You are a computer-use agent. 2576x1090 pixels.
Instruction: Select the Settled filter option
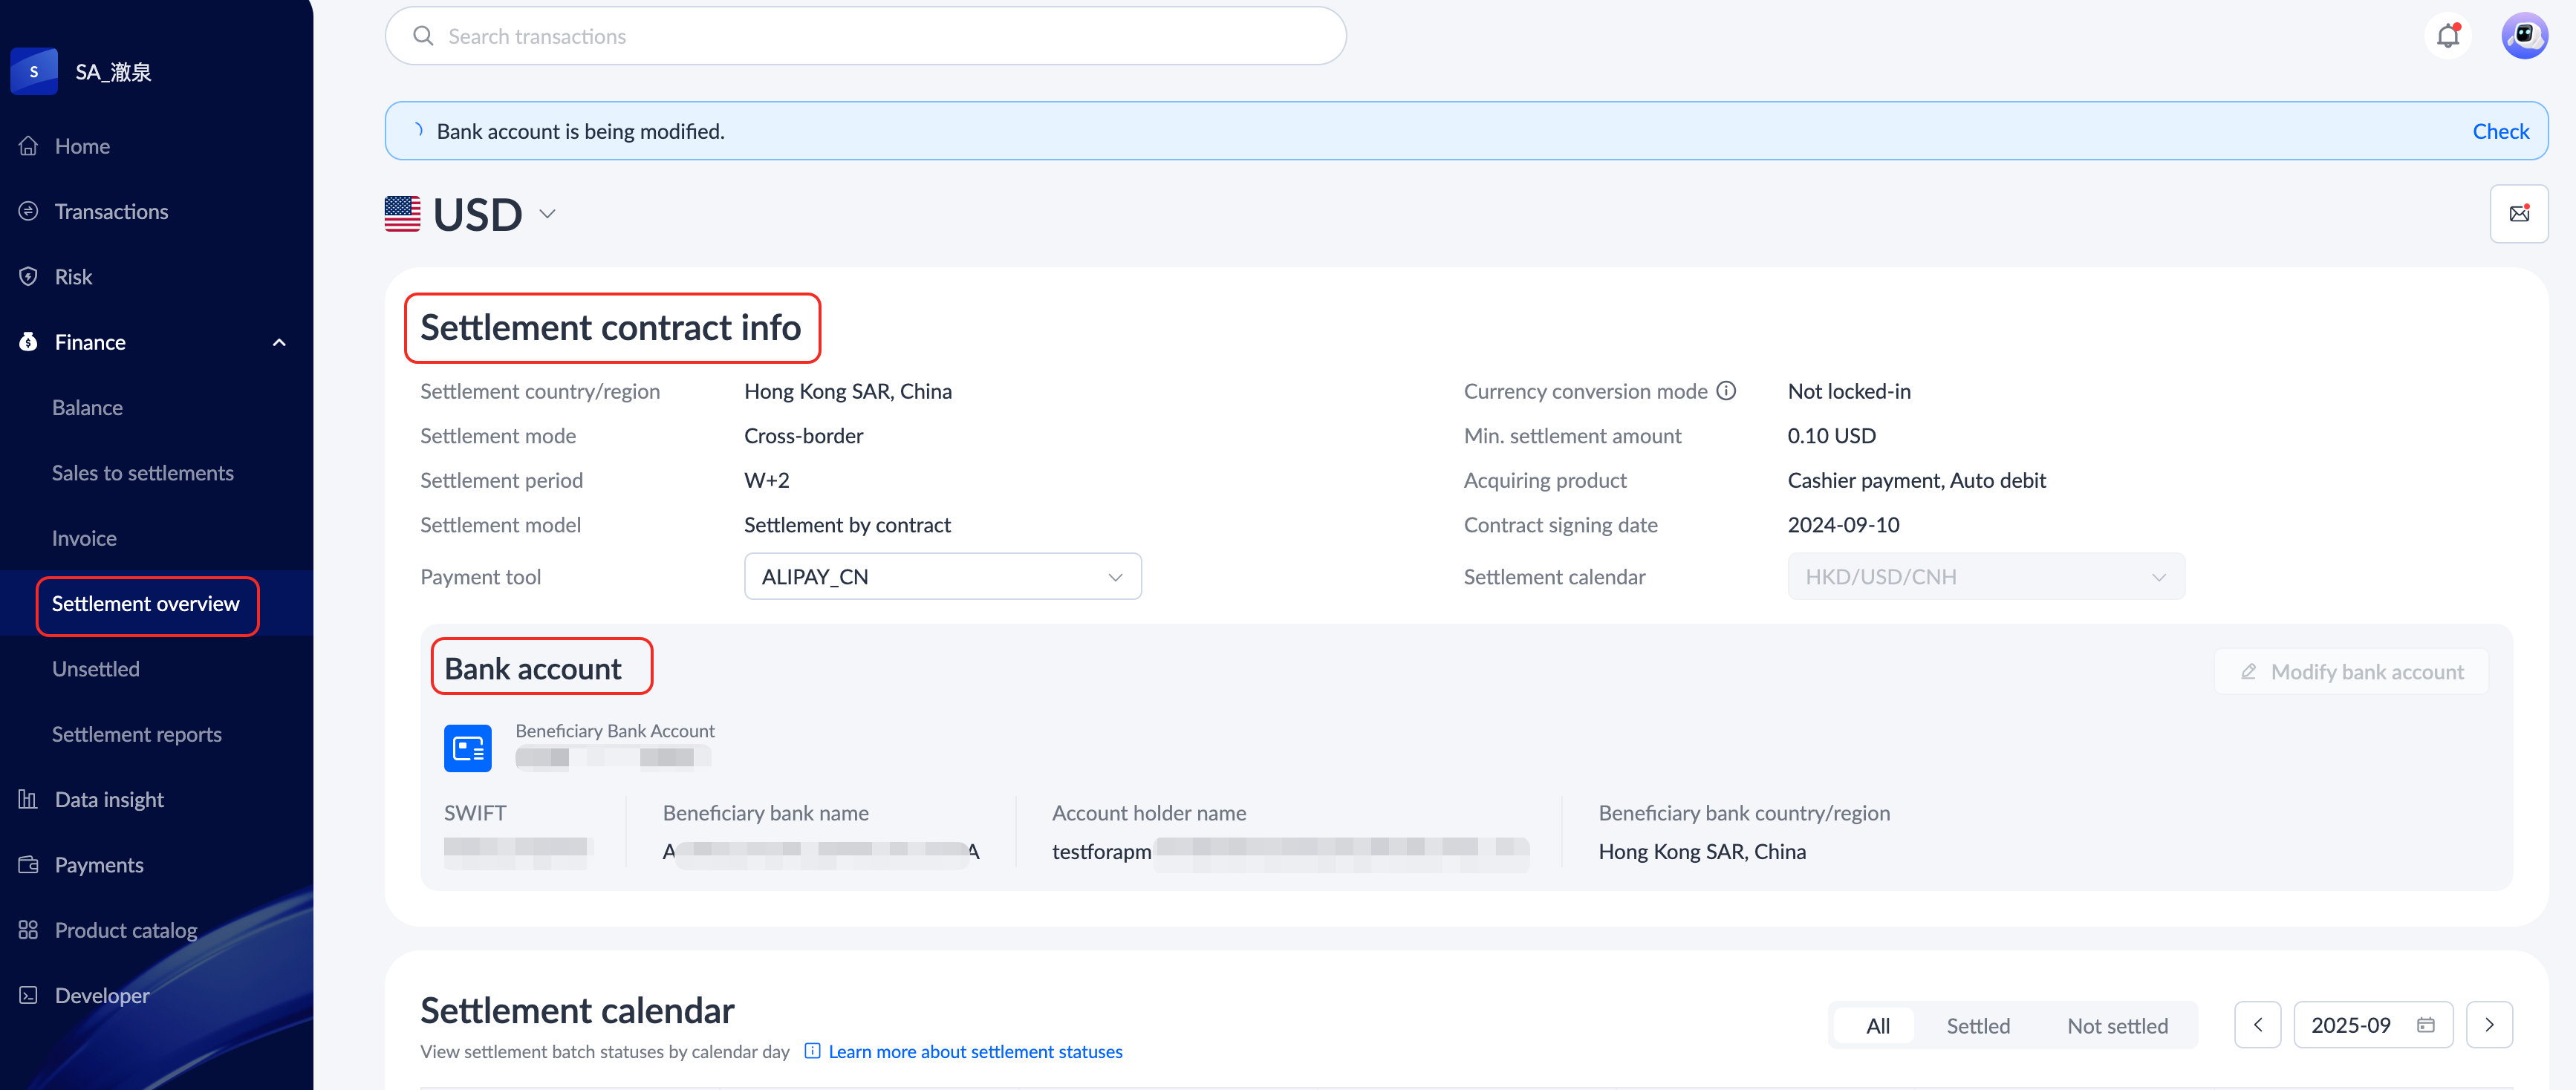coord(1977,1025)
